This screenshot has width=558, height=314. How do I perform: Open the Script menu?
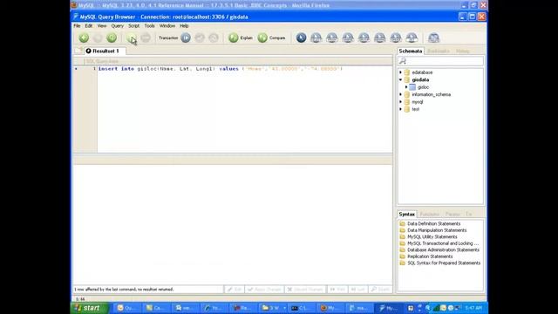click(x=133, y=26)
